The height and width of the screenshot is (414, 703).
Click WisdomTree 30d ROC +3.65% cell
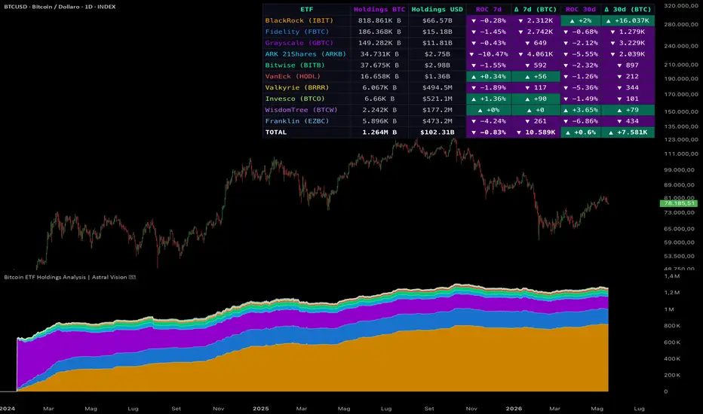(x=581, y=110)
